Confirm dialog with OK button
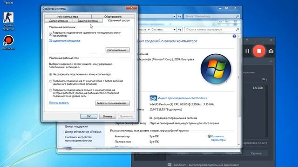 coord(89,116)
